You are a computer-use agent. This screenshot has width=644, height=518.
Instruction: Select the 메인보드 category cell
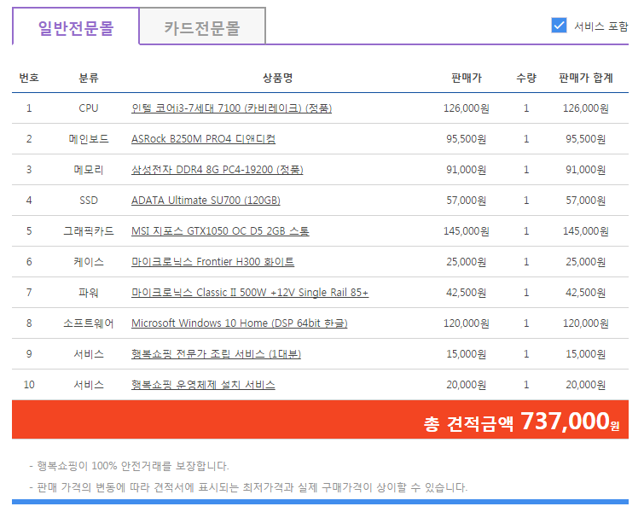(89, 139)
